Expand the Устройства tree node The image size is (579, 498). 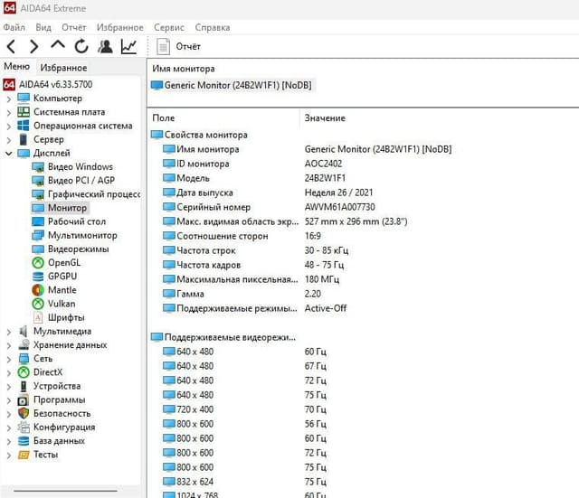(9, 386)
